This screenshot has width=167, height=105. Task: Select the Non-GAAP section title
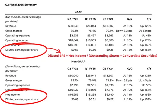pyautogui.click(x=78, y=62)
